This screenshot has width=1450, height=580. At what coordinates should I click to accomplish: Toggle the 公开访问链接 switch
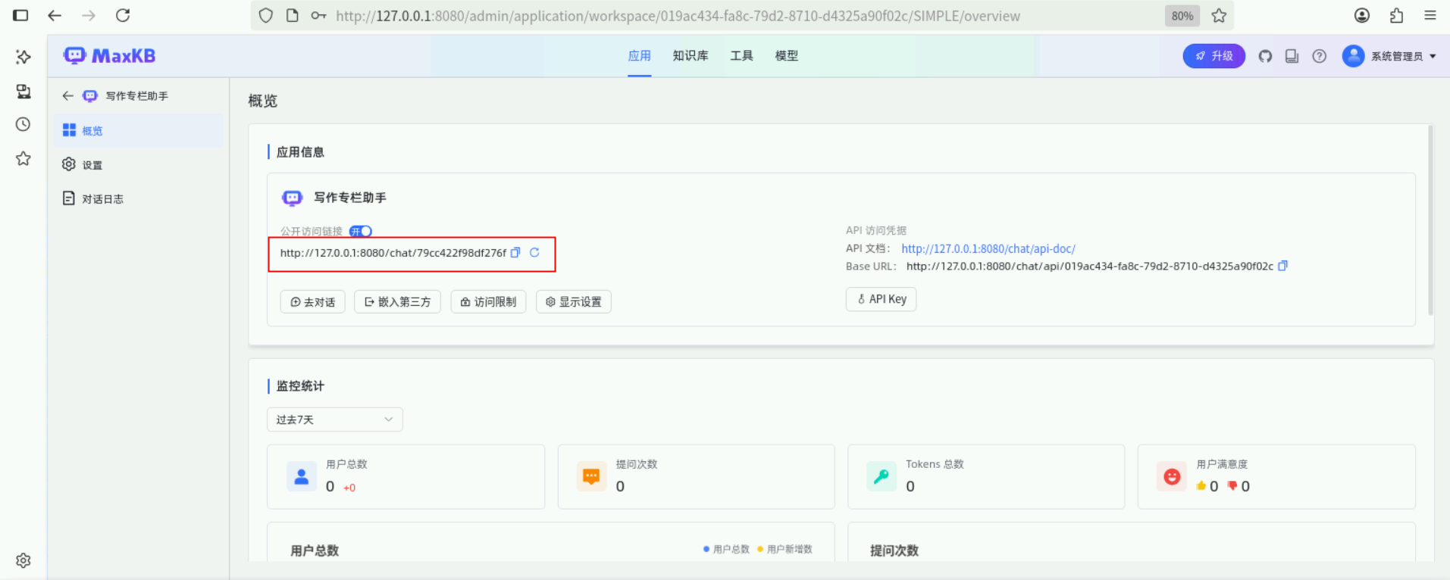[x=361, y=231]
